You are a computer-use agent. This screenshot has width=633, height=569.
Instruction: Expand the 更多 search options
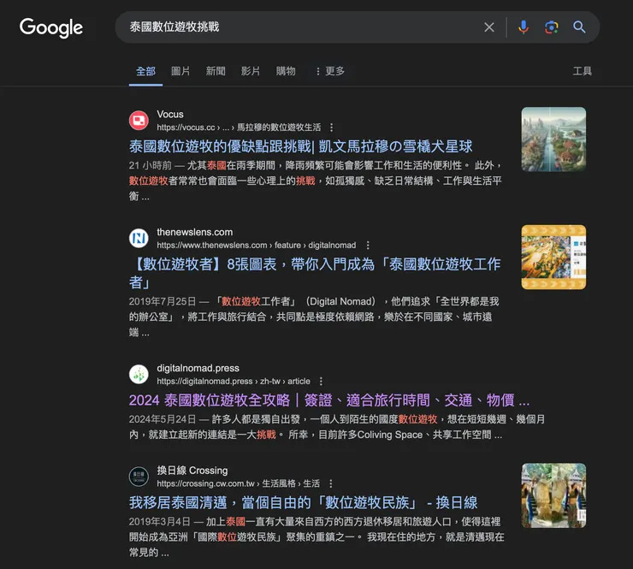pyautogui.click(x=330, y=72)
